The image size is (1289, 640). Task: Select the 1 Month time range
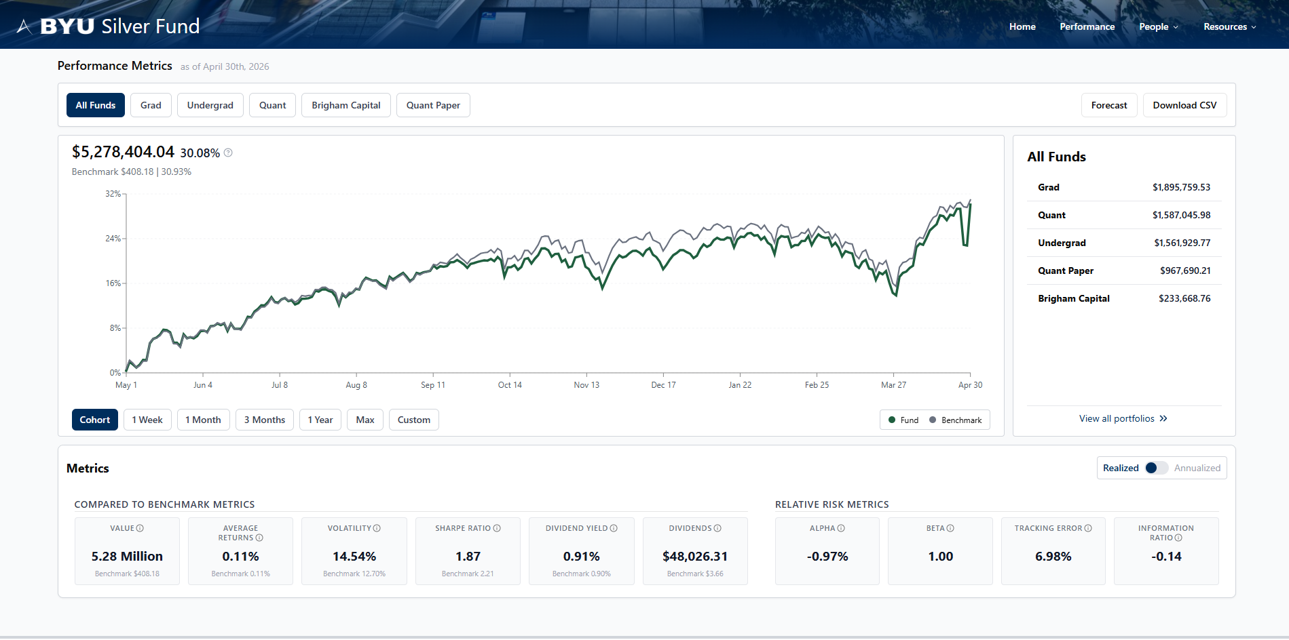204,420
